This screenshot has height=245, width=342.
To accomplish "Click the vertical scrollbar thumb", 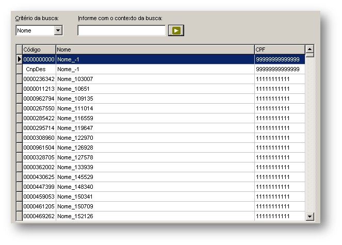I will tap(310, 55).
